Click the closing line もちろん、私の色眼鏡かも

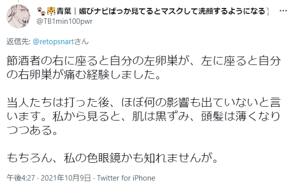click(x=112, y=158)
